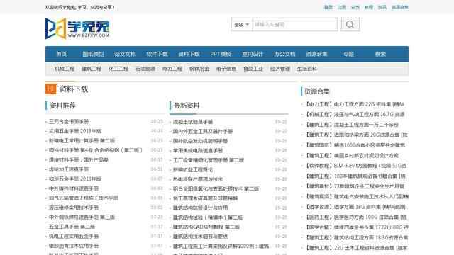454x255 pixels.
Task: Open 【建筑工程】混凝土工程方面 collection
Action: click(x=352, y=125)
